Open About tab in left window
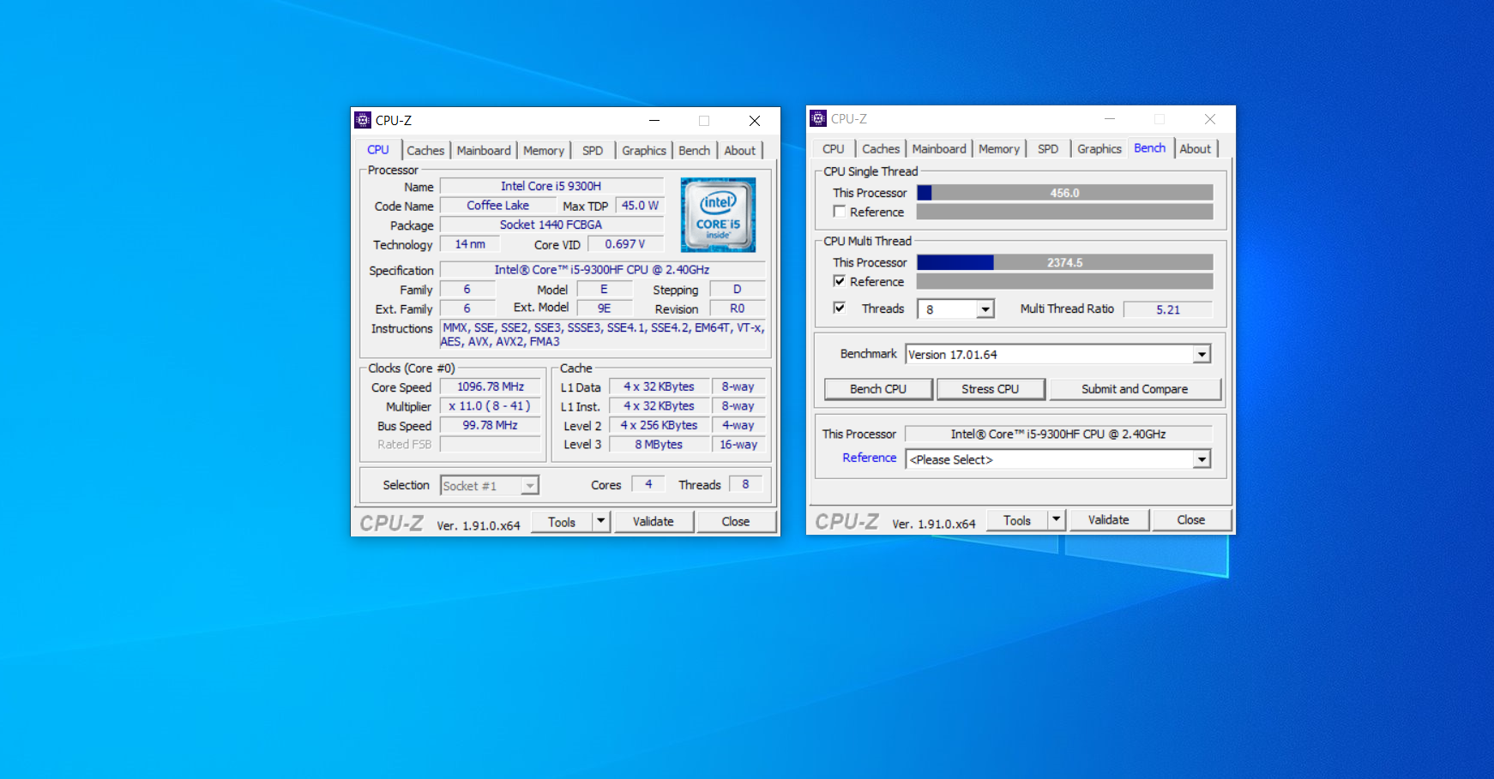1494x779 pixels. tap(740, 151)
